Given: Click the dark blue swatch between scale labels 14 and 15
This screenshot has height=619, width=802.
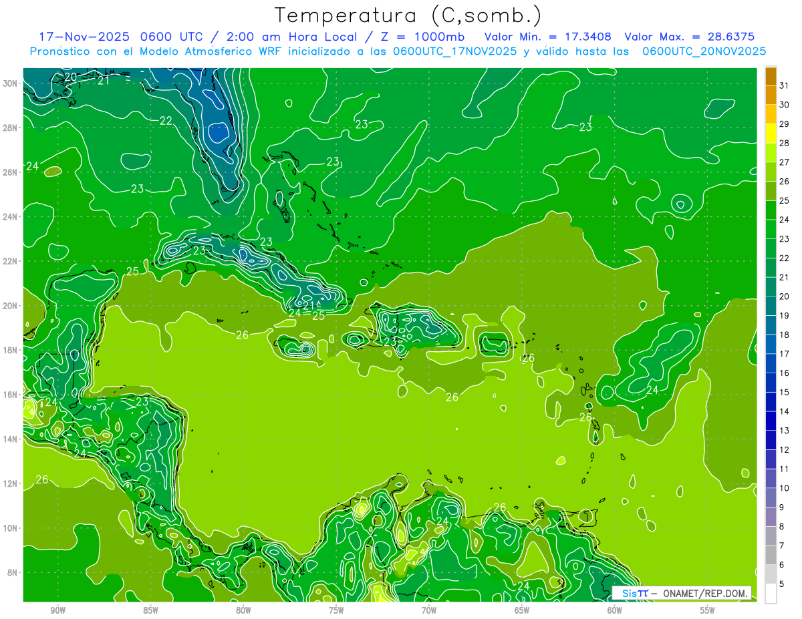Looking at the screenshot, I should pos(771,402).
